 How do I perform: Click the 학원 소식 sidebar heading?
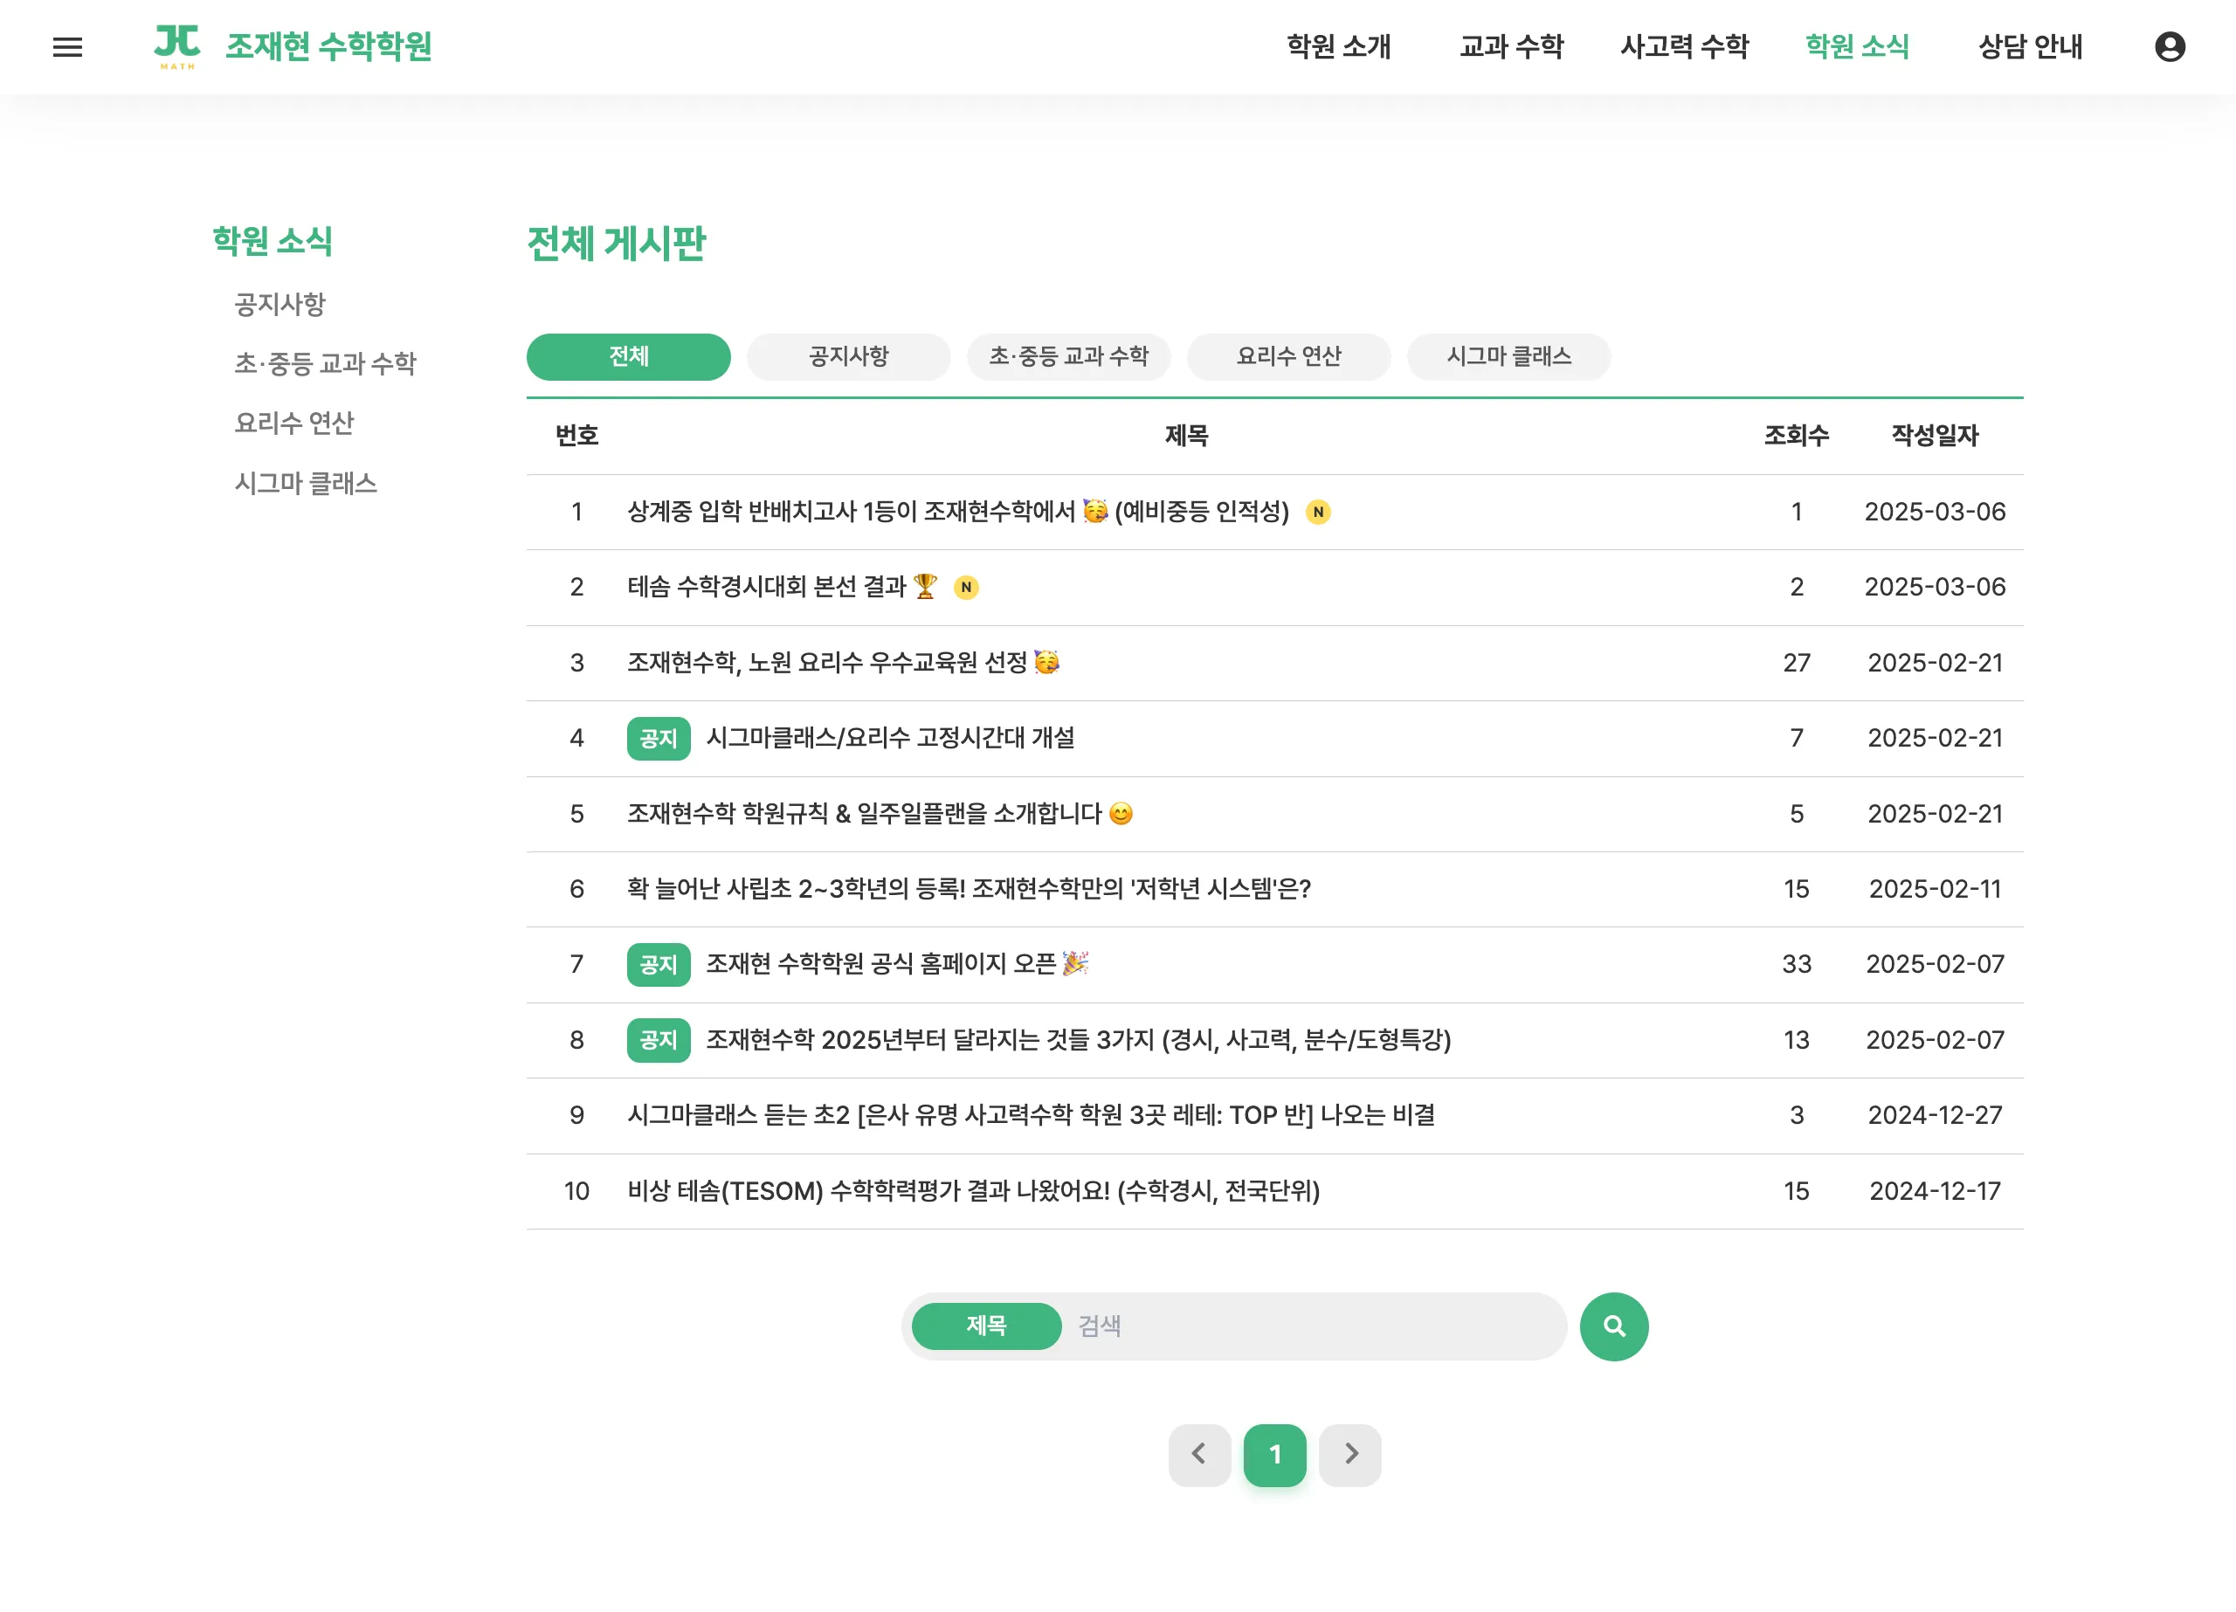point(273,240)
